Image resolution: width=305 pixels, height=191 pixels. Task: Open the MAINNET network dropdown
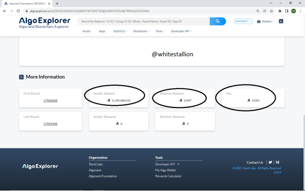pyautogui.click(x=243, y=21)
